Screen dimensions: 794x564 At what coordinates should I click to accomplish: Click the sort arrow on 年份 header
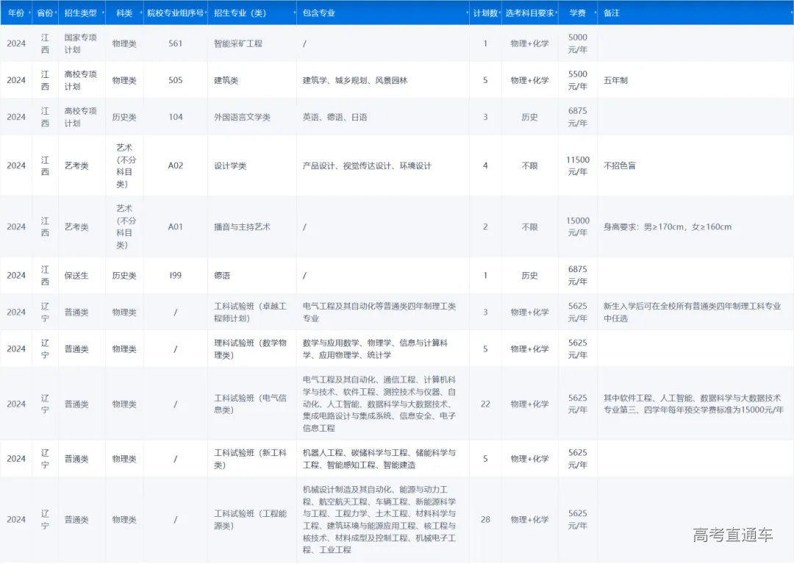pos(29,13)
